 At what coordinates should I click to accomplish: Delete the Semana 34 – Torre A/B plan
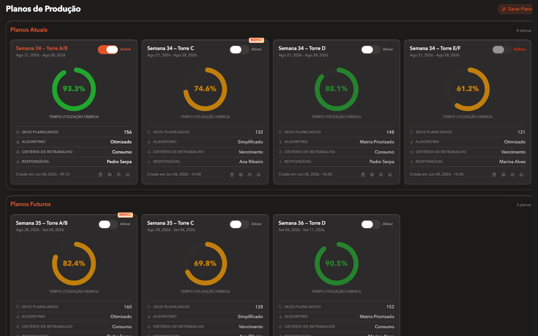point(101,175)
